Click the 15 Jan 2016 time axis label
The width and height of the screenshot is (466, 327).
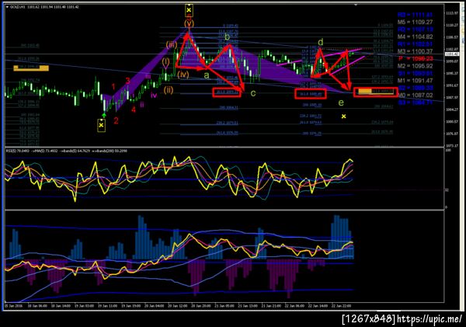tap(14, 306)
